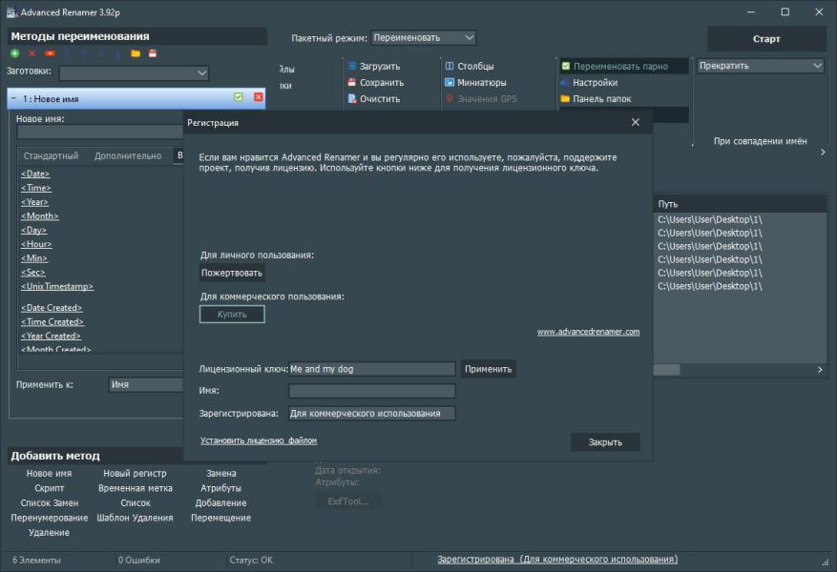
Task: Click the Лицензионный ключ input field
Action: [372, 369]
